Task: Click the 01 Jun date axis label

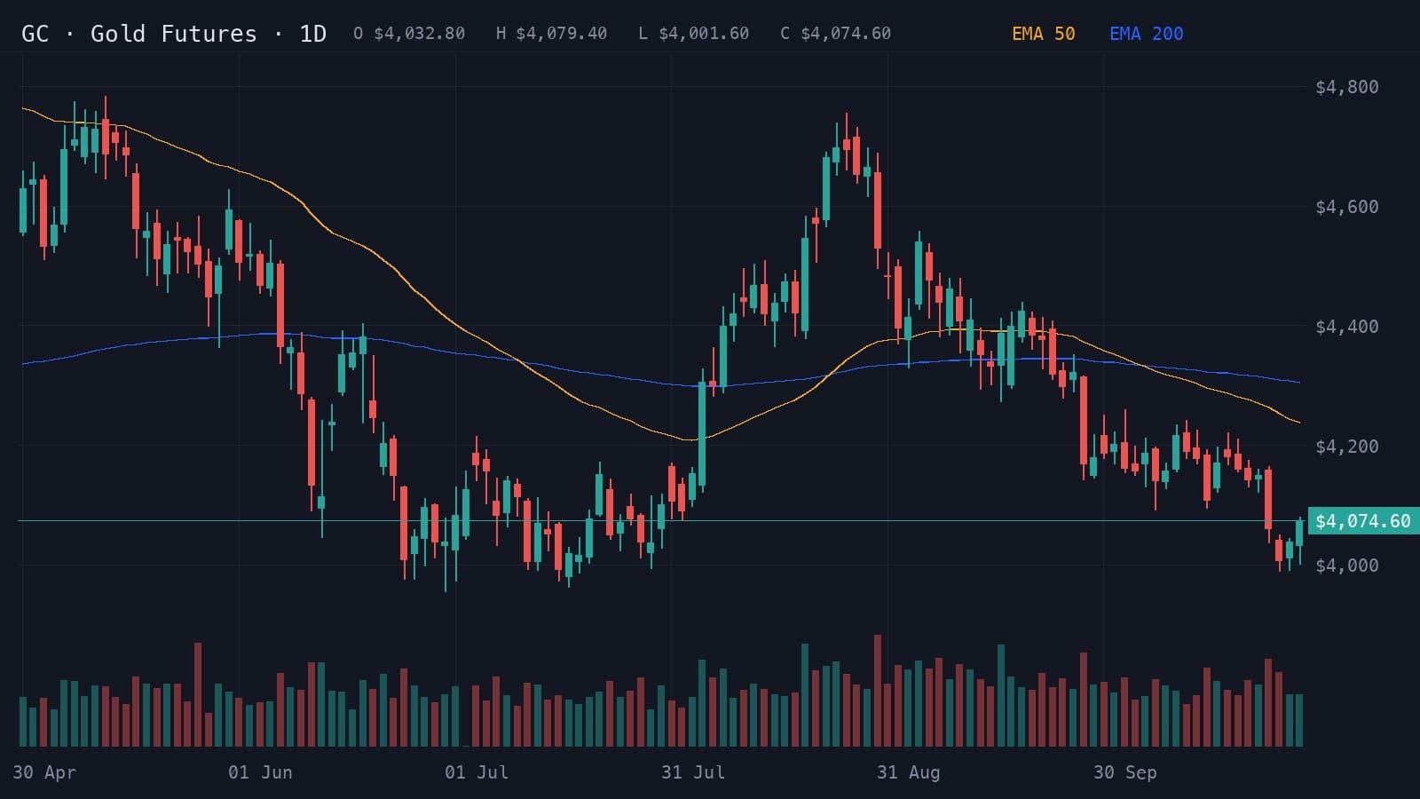Action: click(260, 772)
